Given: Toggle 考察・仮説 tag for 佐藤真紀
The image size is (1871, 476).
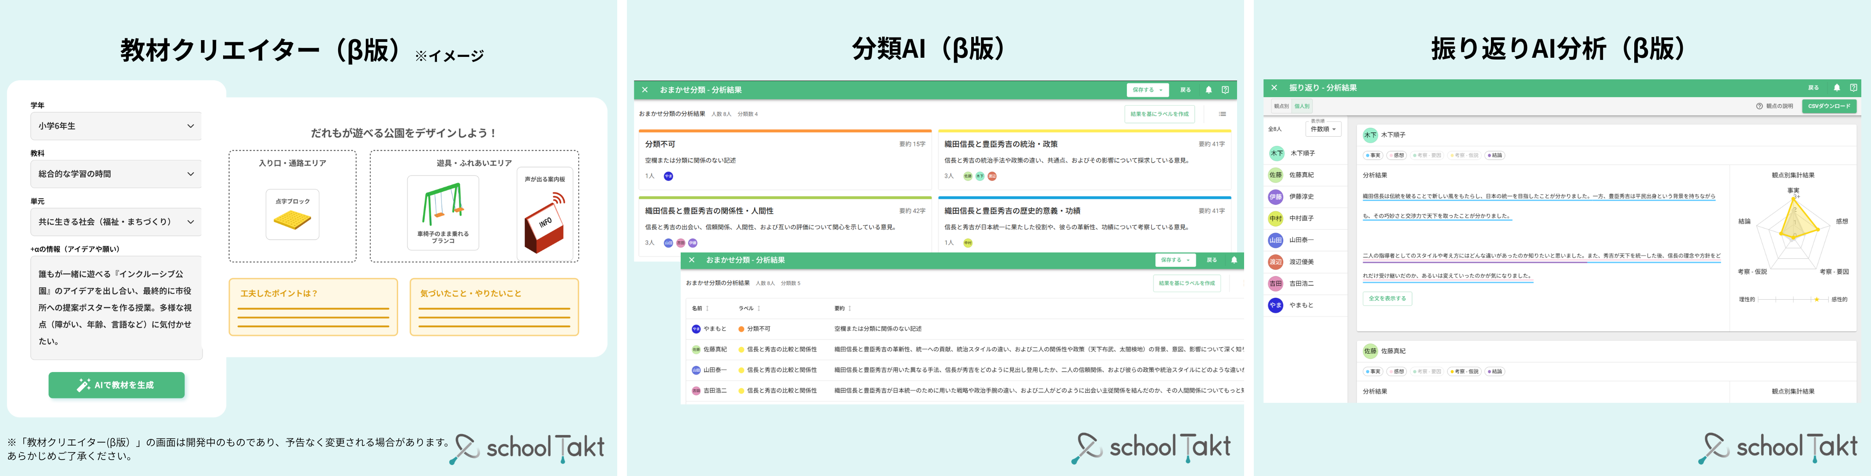Looking at the screenshot, I should pos(1464,372).
